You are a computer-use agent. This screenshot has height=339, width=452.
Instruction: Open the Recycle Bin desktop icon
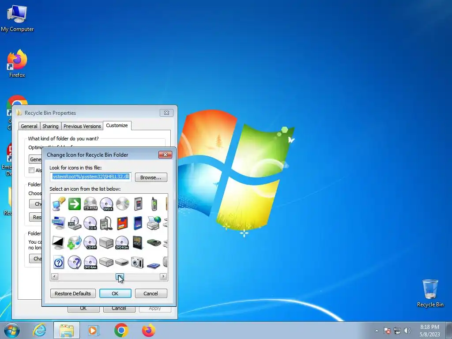click(430, 293)
